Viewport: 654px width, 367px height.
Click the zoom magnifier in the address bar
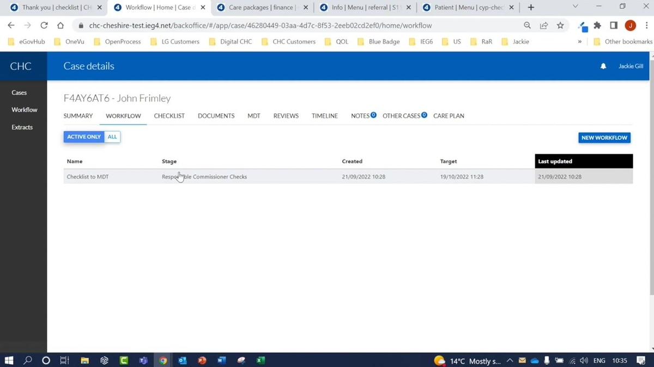(526, 25)
